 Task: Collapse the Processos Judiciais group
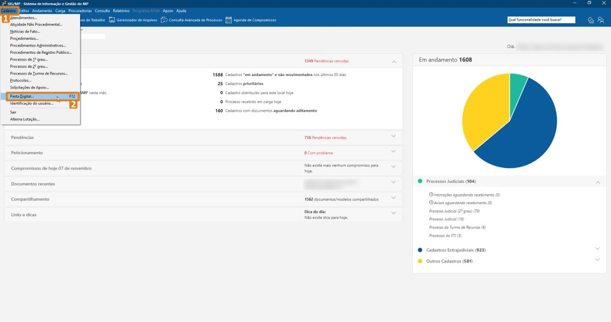click(x=598, y=182)
